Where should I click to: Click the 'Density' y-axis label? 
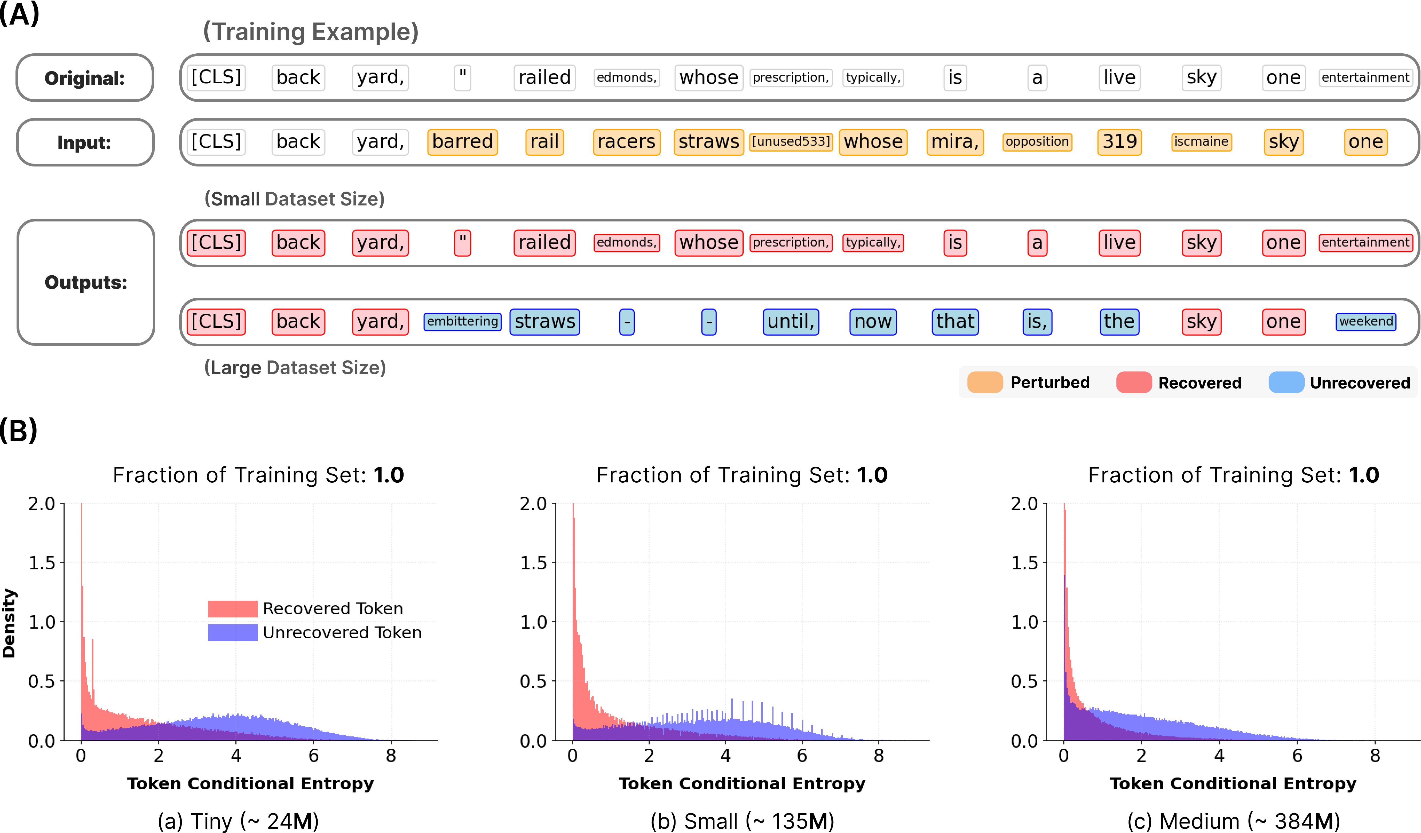(x=9, y=623)
